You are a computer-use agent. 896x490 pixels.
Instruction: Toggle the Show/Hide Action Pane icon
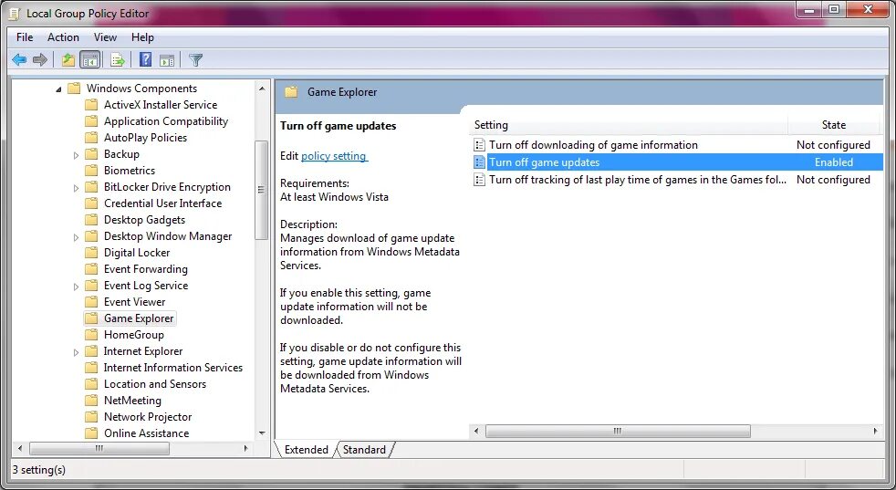pos(167,59)
